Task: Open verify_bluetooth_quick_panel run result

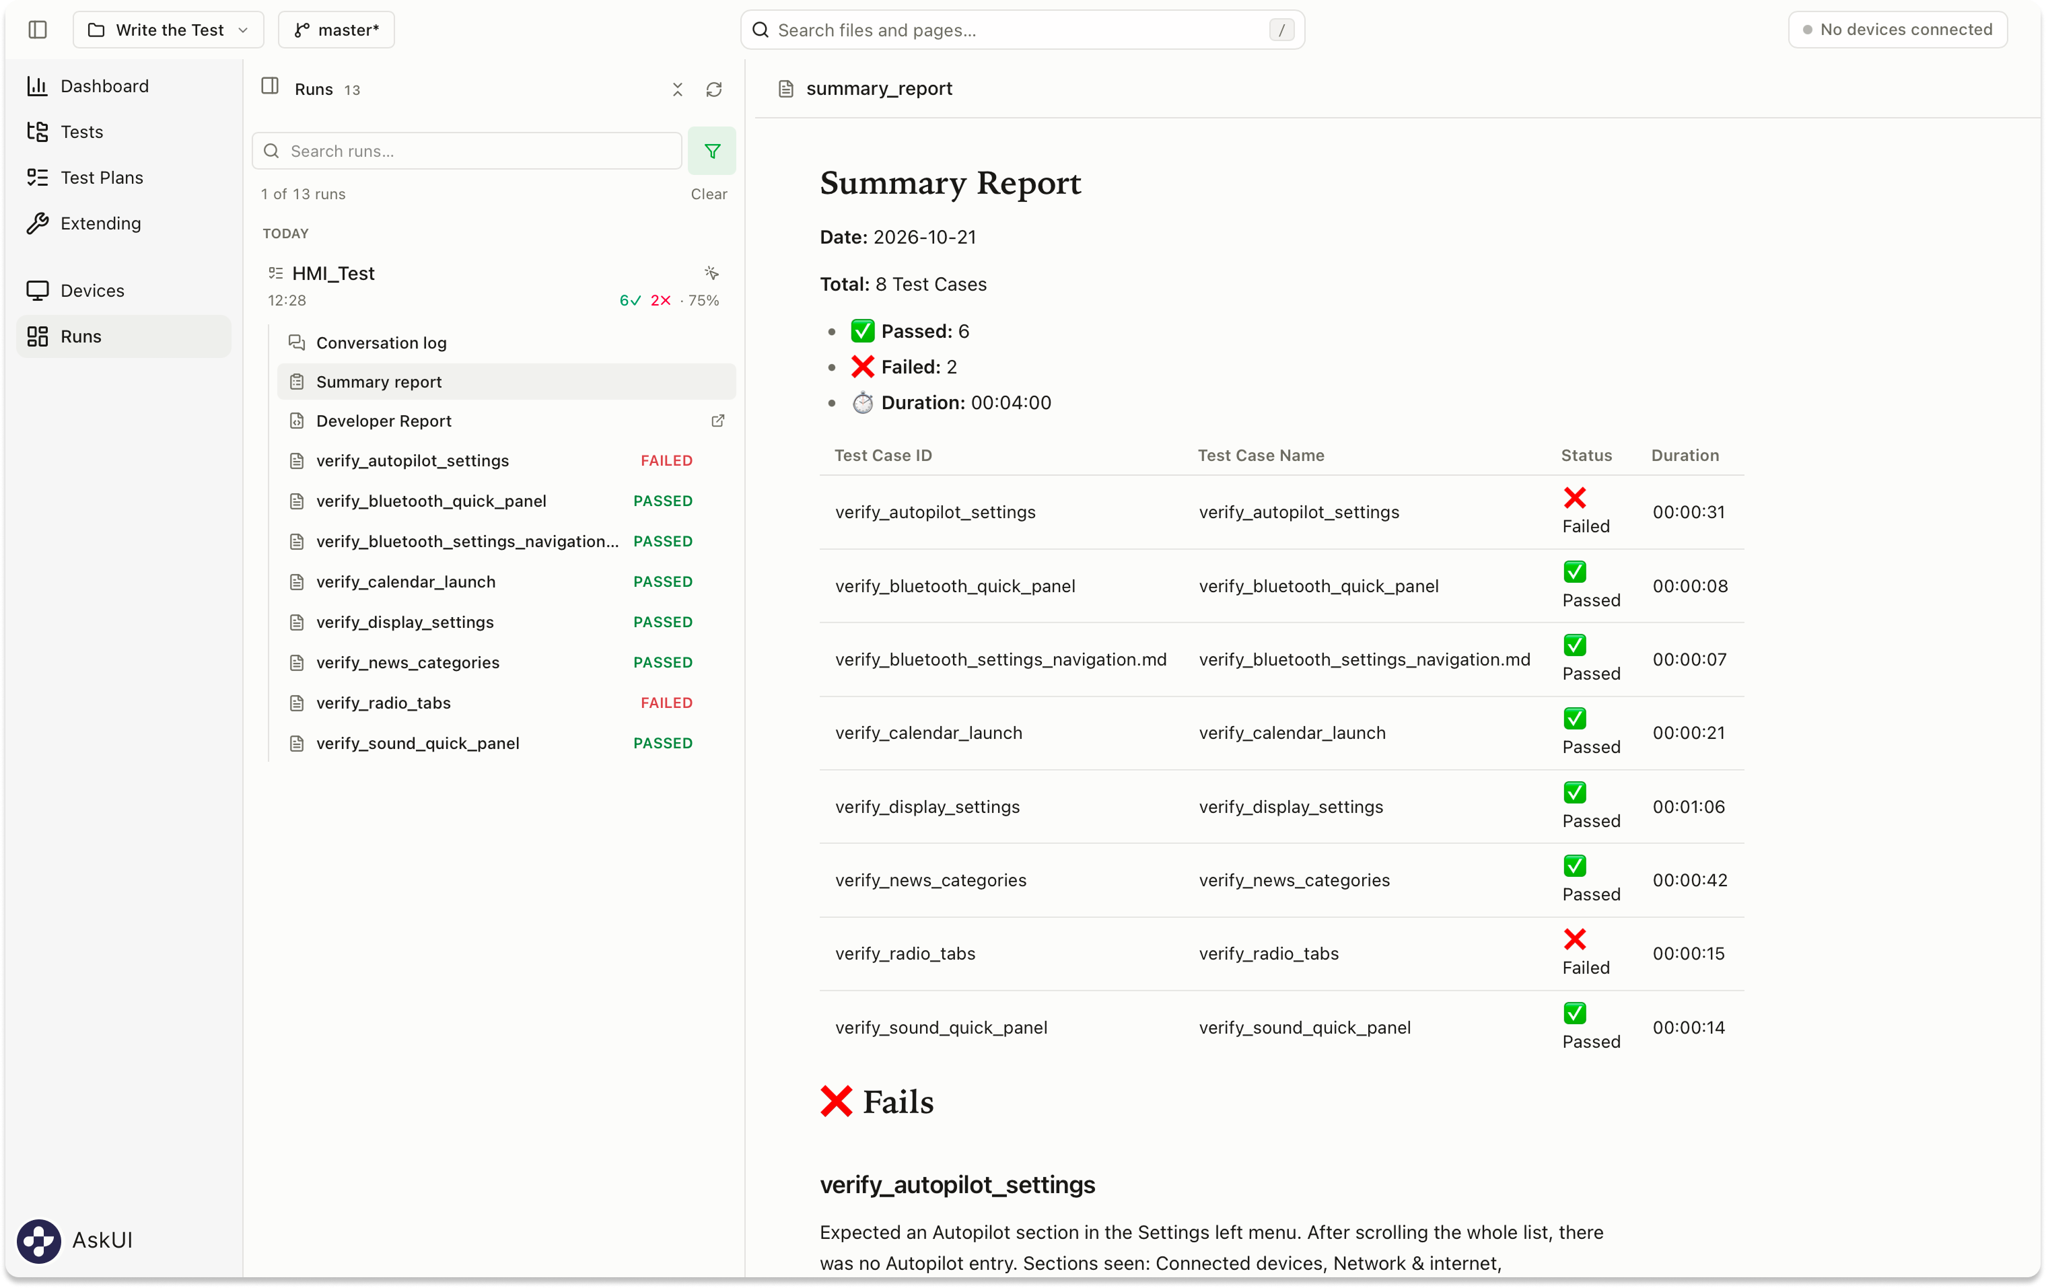Action: point(505,501)
